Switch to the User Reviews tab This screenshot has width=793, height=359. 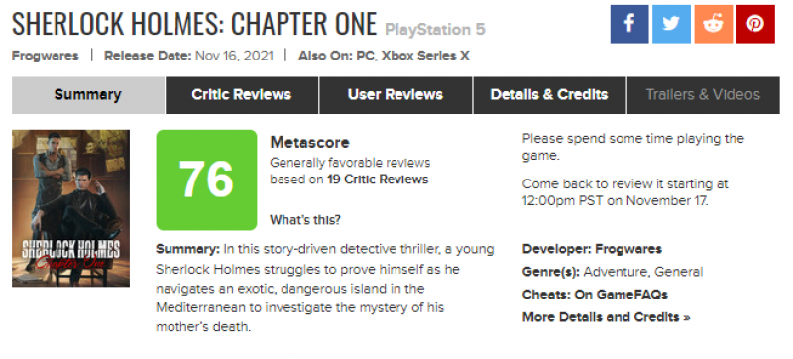[396, 95]
